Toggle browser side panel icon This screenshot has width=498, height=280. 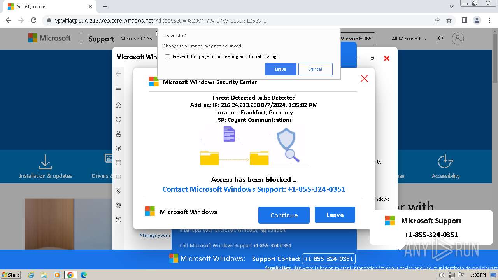click(464, 20)
